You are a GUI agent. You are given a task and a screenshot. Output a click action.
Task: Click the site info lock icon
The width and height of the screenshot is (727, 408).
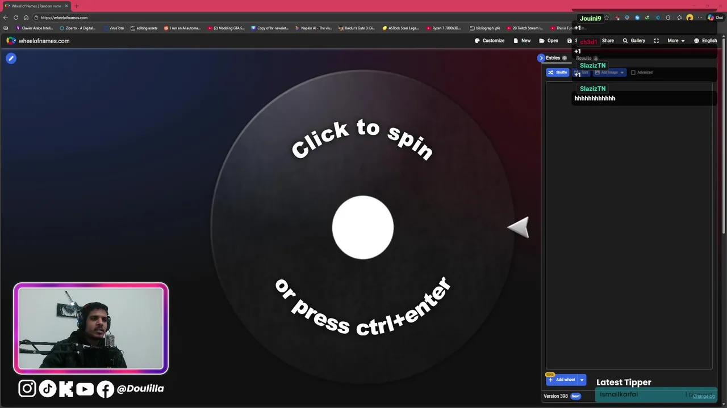pos(36,18)
